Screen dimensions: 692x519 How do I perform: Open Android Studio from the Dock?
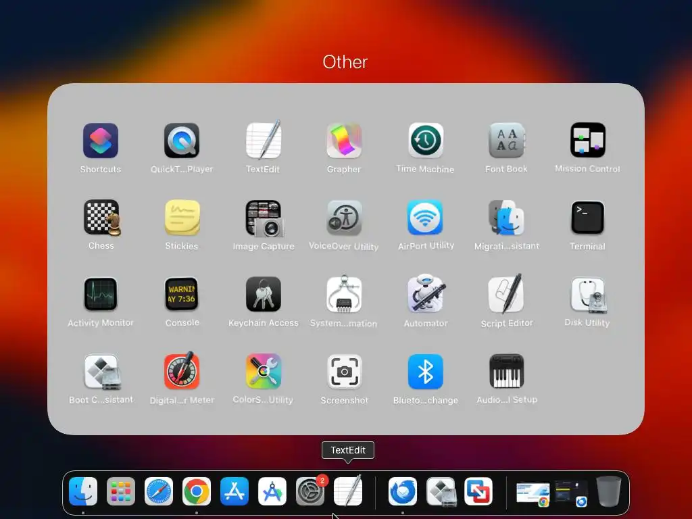coord(272,491)
